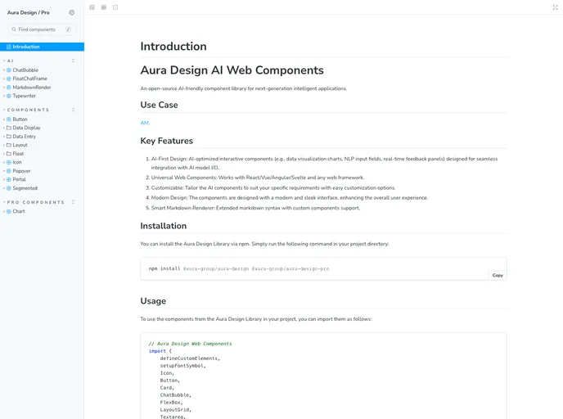The image size is (563, 419).
Task: Click the background preview toolbar icon
Action: click(x=92, y=7)
